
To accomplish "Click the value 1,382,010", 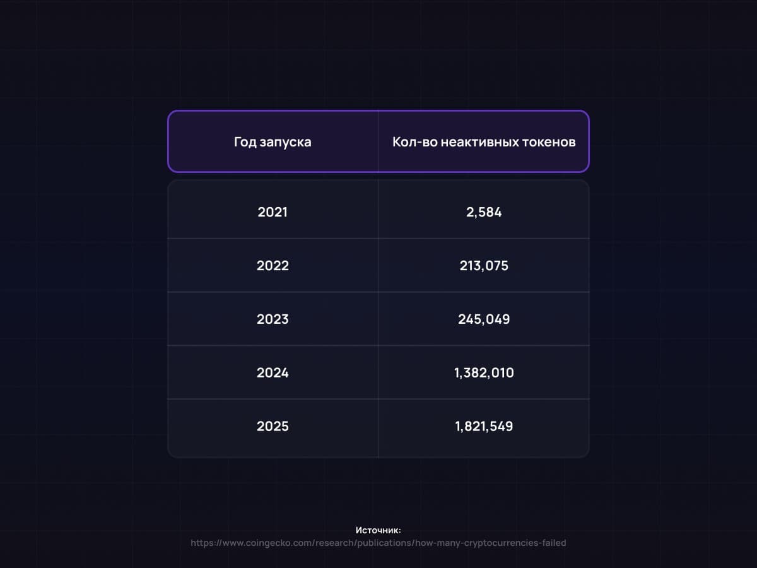I will [484, 373].
